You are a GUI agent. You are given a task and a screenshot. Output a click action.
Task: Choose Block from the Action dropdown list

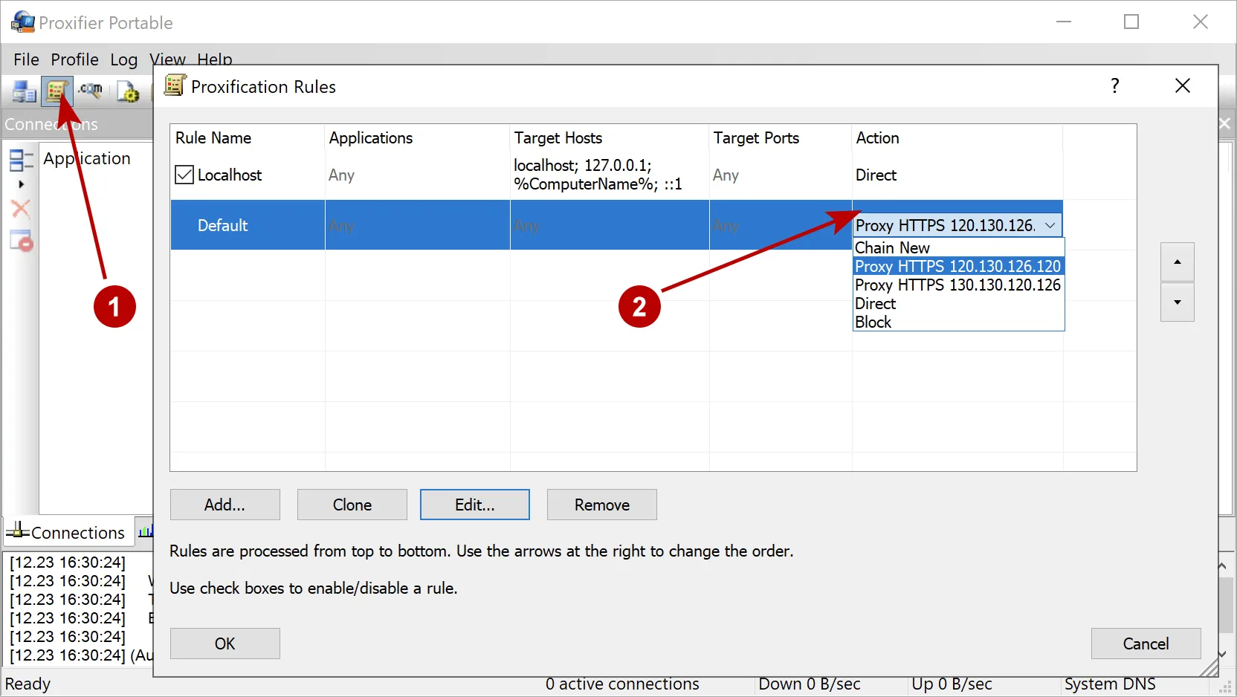(873, 322)
